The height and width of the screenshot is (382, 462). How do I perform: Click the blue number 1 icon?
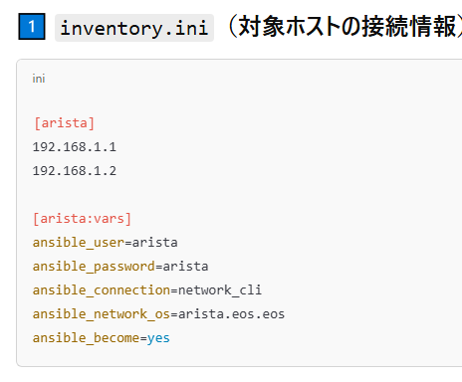(32, 27)
